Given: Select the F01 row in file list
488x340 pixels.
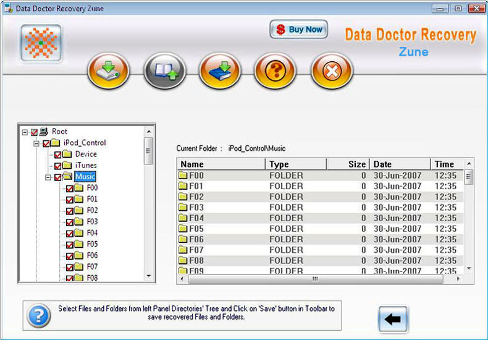Looking at the screenshot, I should coord(320,186).
